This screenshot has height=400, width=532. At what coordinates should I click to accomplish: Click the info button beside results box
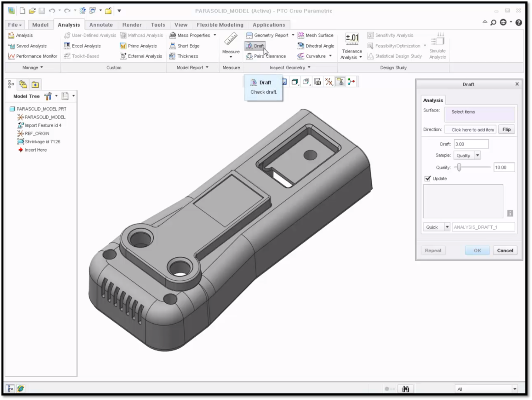pos(510,213)
